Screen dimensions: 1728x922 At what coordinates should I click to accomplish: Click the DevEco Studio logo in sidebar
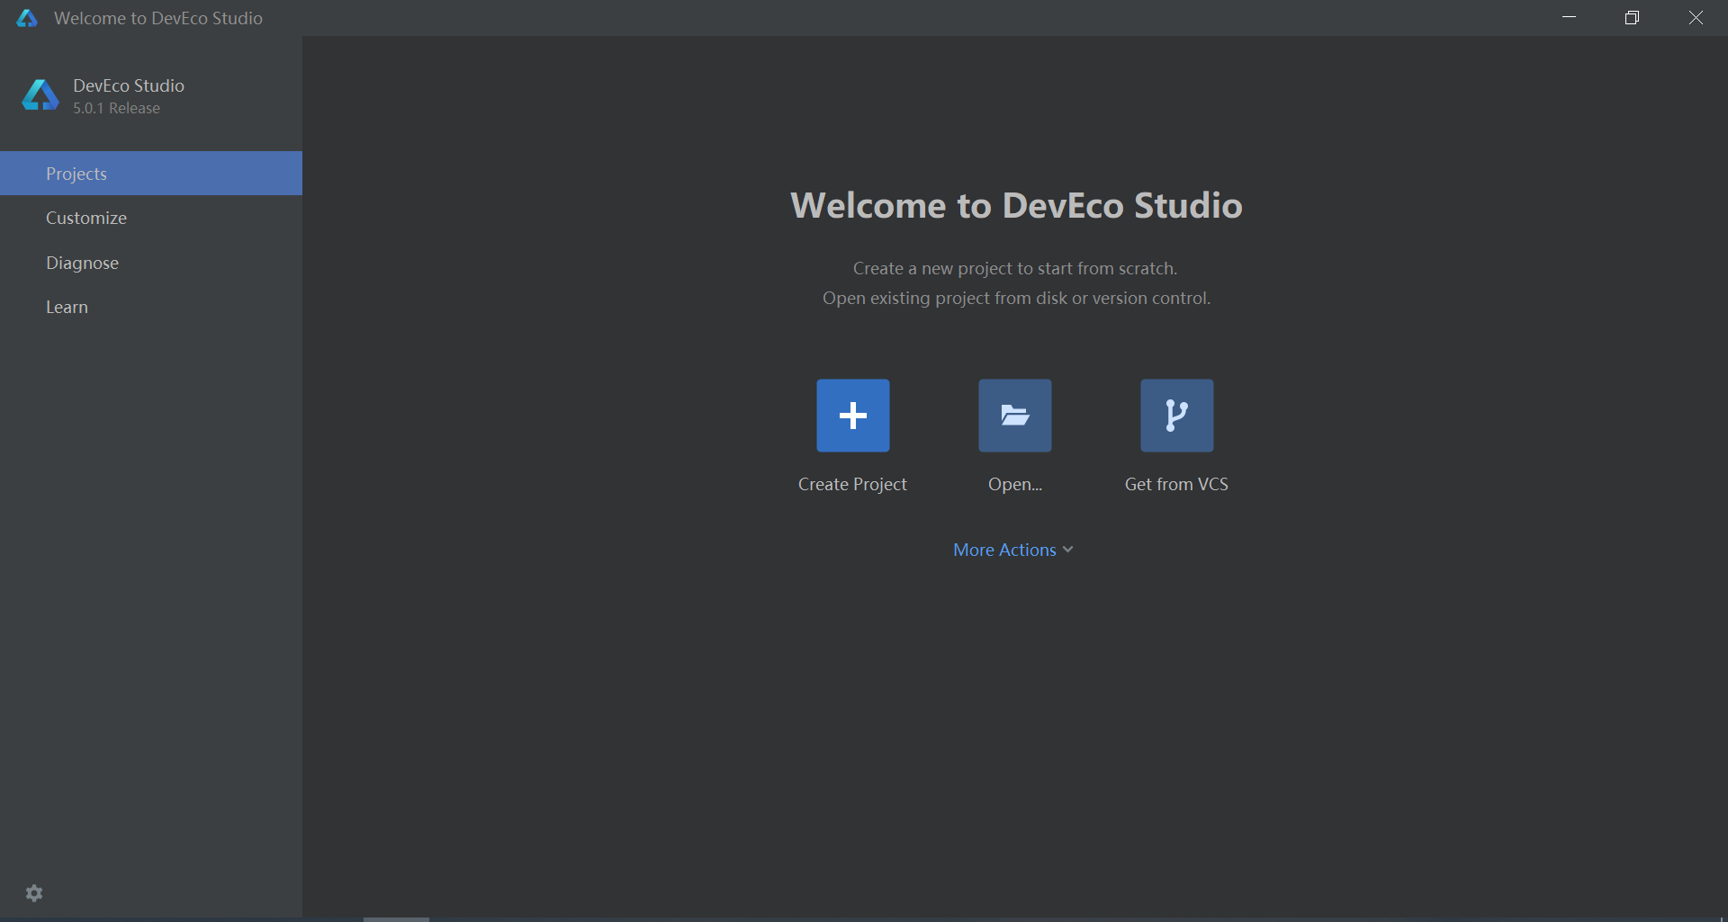click(x=40, y=94)
